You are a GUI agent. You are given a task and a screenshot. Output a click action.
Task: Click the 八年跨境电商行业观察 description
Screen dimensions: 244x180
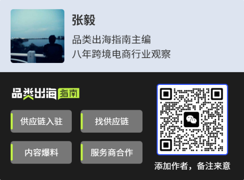click(x=122, y=54)
